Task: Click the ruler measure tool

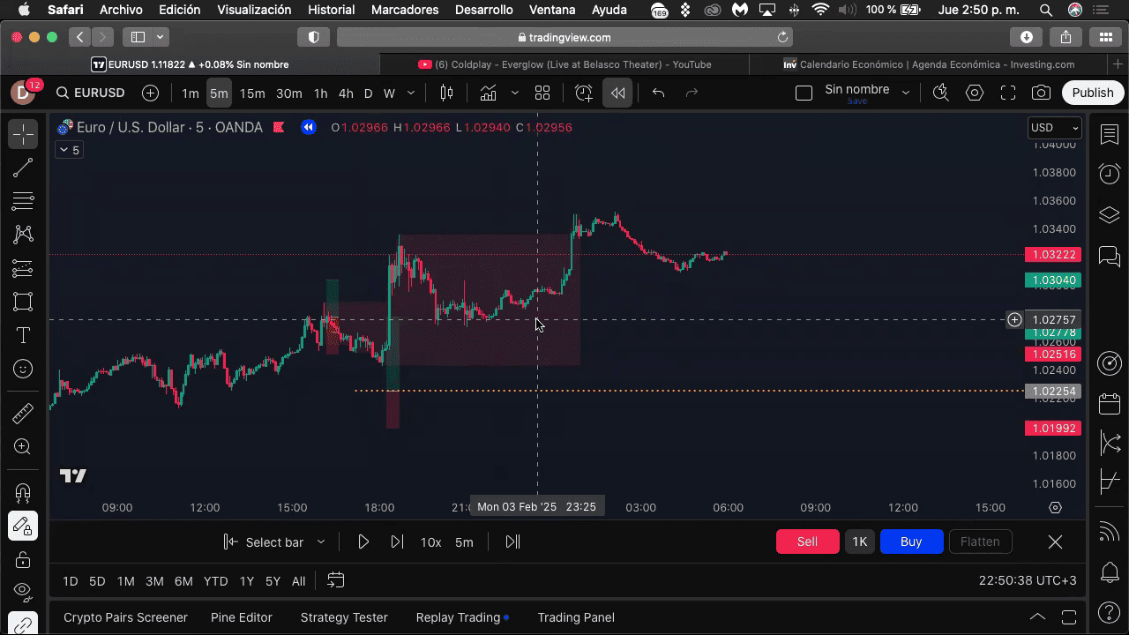Action: (x=23, y=413)
